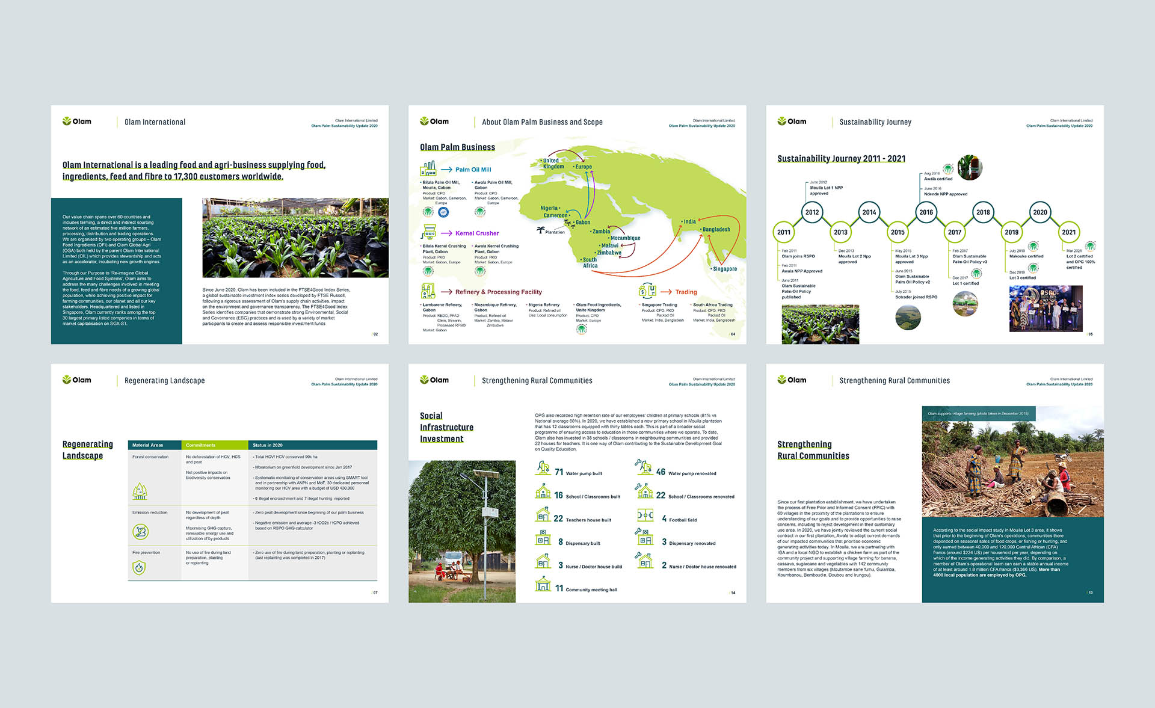The image size is (1155, 708).
Task: Select the 2016 timeline circle
Action: [926, 212]
